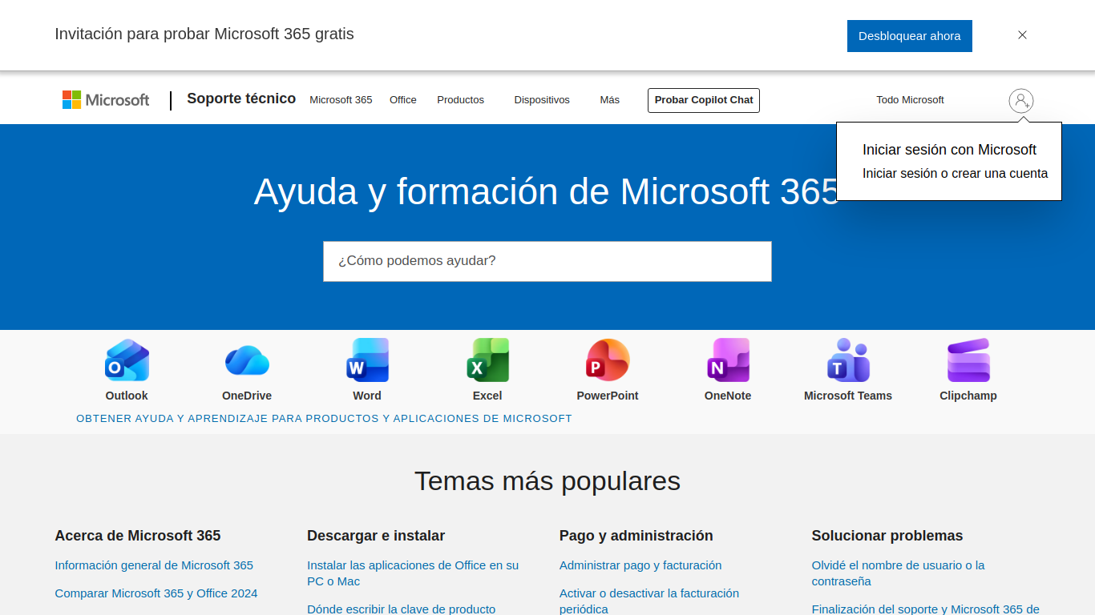This screenshot has width=1095, height=615.
Task: Expand the Más menu
Action: click(x=610, y=100)
